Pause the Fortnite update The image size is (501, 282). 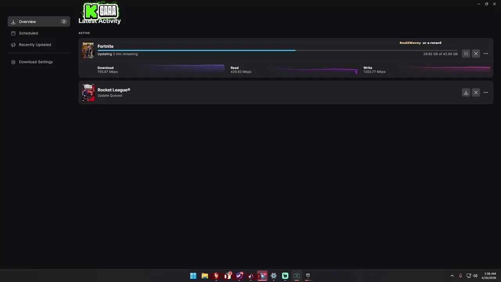(x=466, y=54)
